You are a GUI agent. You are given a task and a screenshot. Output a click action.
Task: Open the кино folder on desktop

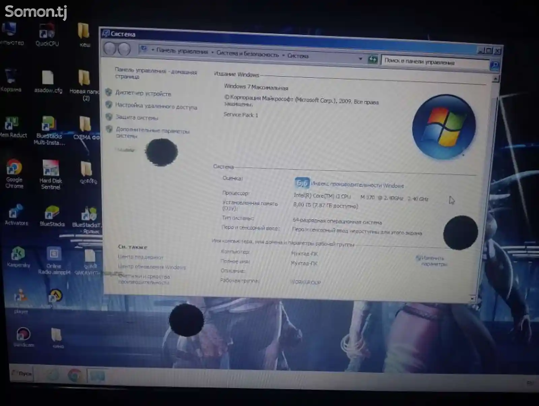coord(57,338)
